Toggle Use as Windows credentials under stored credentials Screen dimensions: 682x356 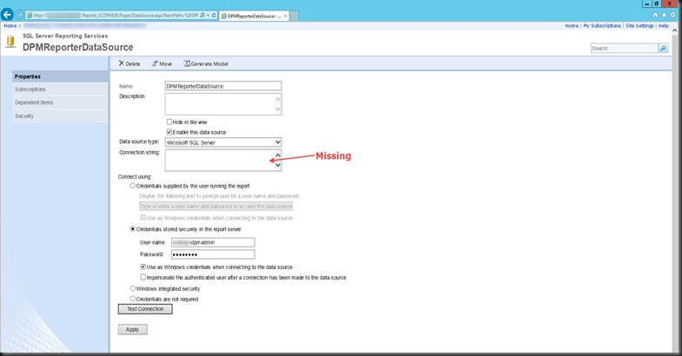coord(142,267)
